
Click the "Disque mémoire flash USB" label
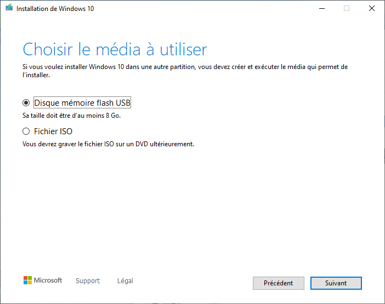(82, 102)
